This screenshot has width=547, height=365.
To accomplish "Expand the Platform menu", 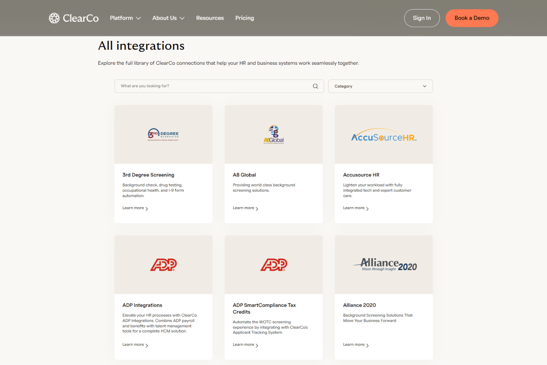I will click(x=125, y=18).
